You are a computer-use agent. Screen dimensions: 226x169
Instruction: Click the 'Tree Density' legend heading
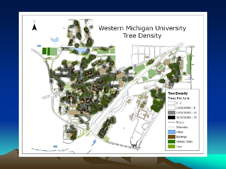pyautogui.click(x=178, y=93)
